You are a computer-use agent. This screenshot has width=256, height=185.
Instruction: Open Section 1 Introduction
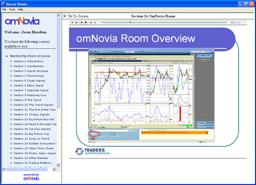[x=29, y=61]
